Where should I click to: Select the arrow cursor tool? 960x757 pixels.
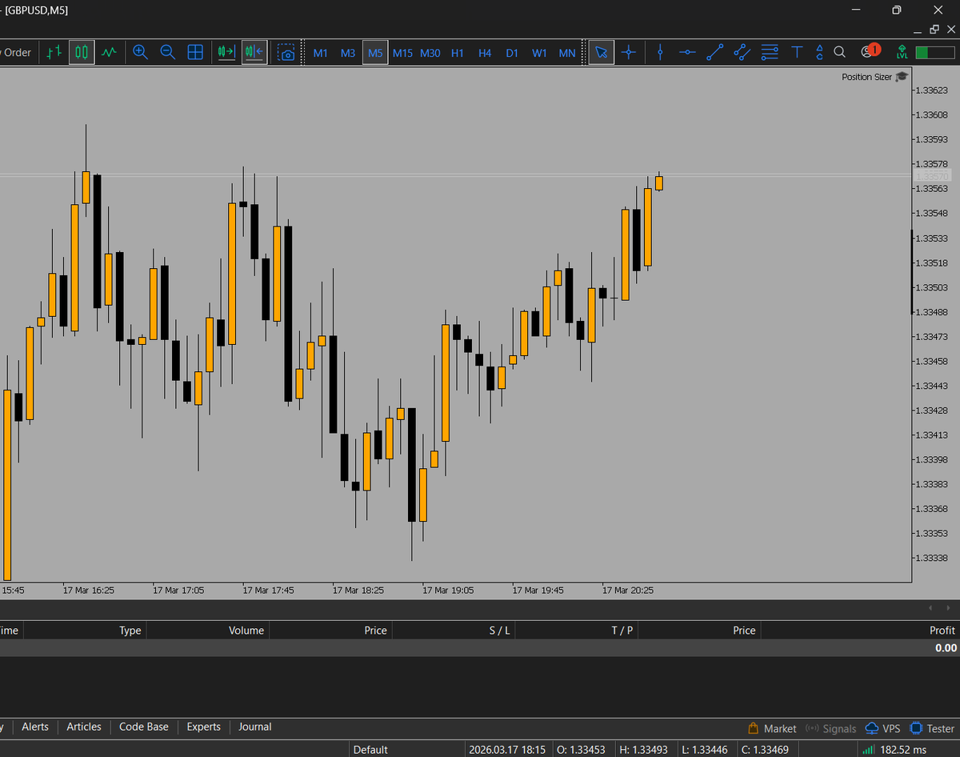(x=602, y=53)
